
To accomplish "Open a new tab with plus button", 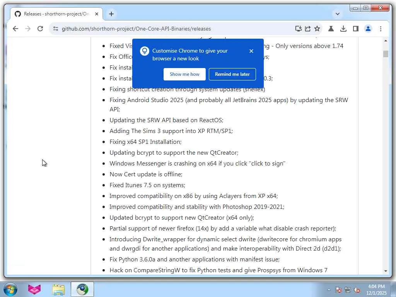I will pyautogui.click(x=111, y=14).
